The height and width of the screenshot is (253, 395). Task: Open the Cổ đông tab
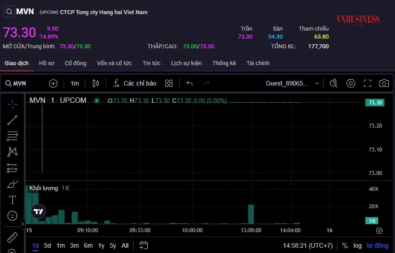click(76, 63)
